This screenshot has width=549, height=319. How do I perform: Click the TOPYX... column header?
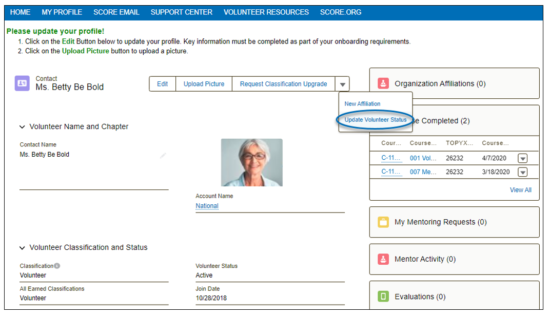click(x=459, y=143)
